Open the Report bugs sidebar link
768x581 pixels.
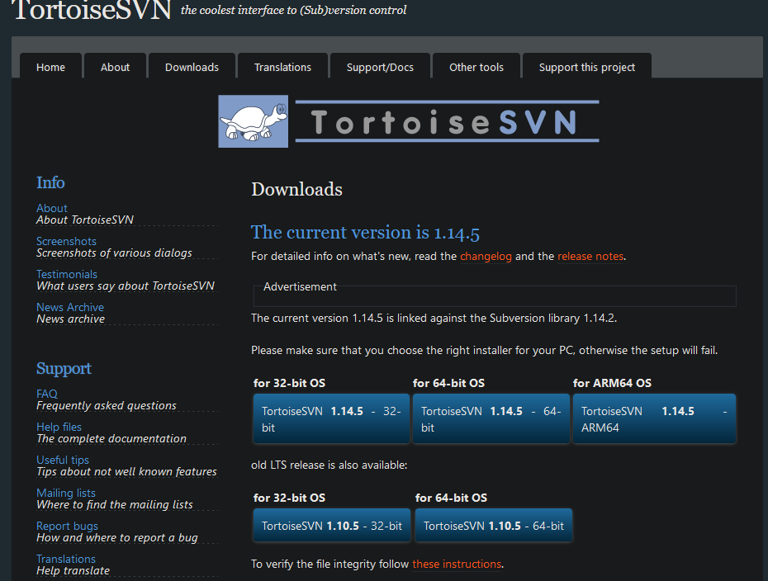pyautogui.click(x=67, y=526)
